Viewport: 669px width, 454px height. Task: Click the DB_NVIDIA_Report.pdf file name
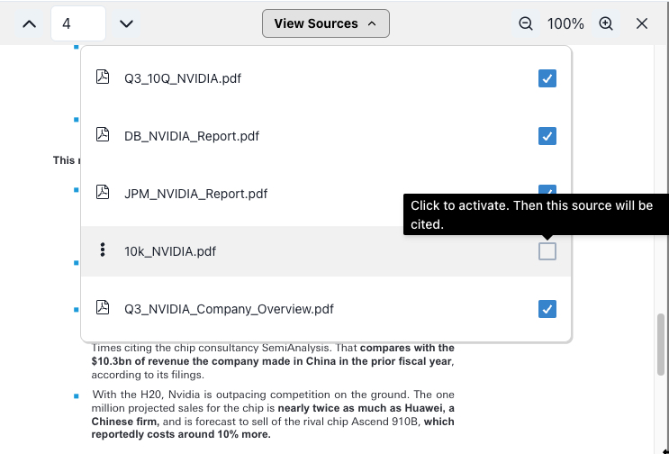tap(192, 136)
